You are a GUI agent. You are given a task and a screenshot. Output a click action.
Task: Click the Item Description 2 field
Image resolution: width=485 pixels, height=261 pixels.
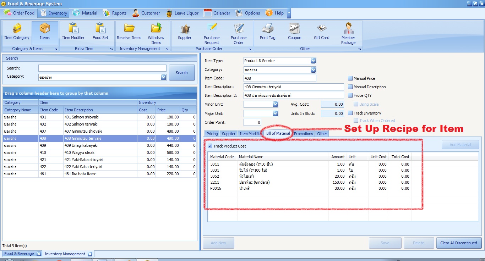[x=294, y=95]
